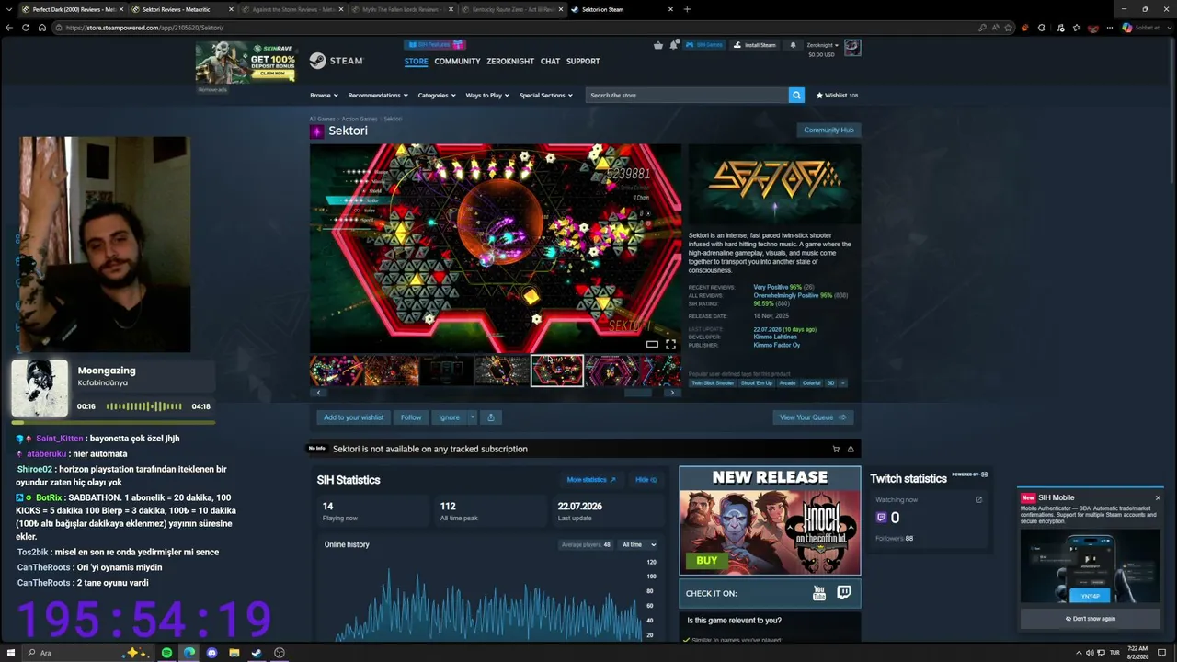
Task: Click the screenshot strip horizontal scrollbar handle
Action: [638, 393]
